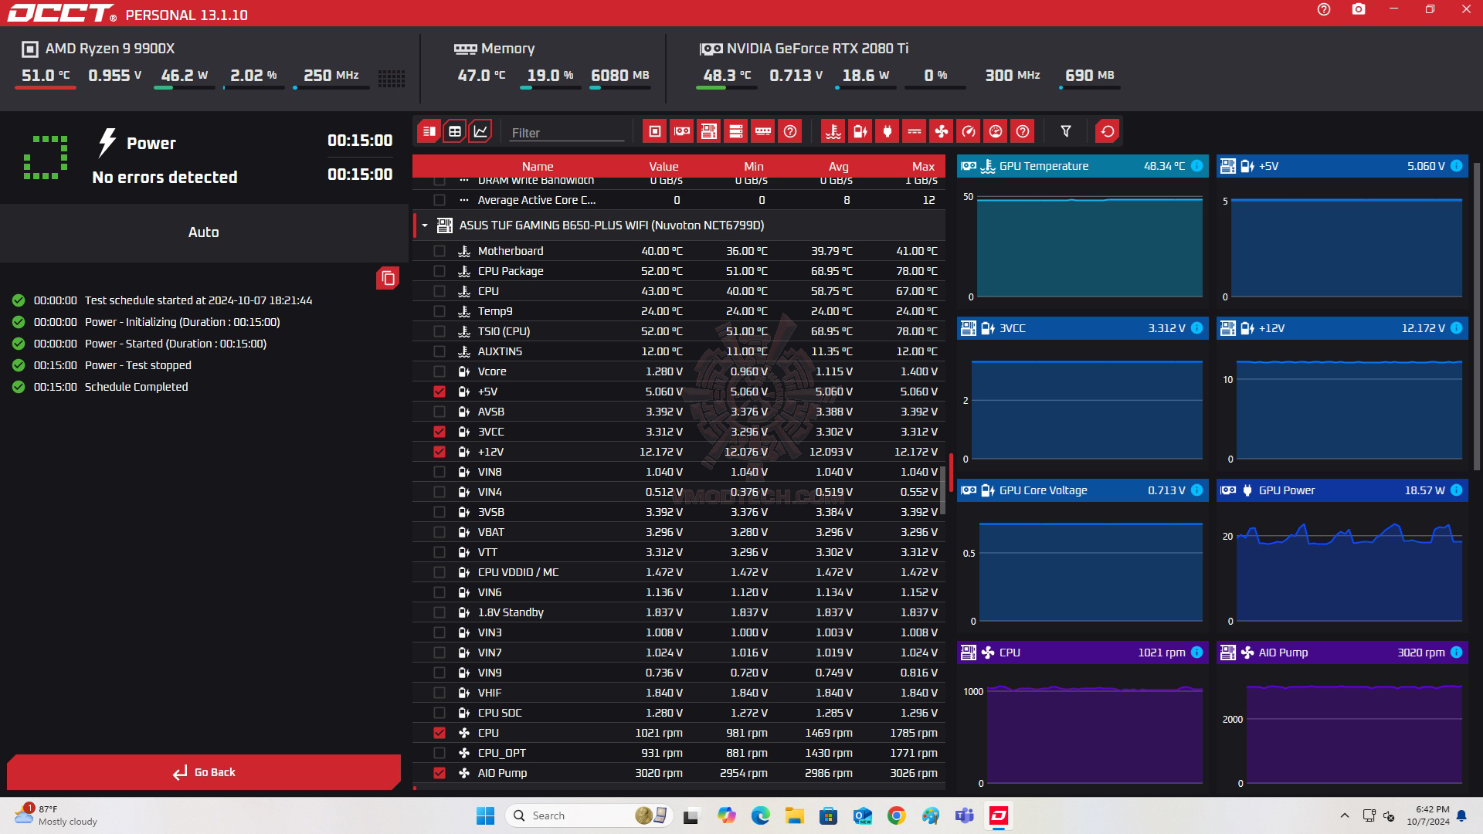Sort table by Max column header

pos(922,166)
